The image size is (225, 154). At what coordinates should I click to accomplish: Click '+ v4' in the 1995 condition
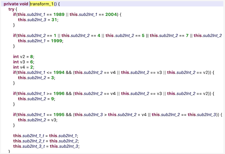(142, 115)
